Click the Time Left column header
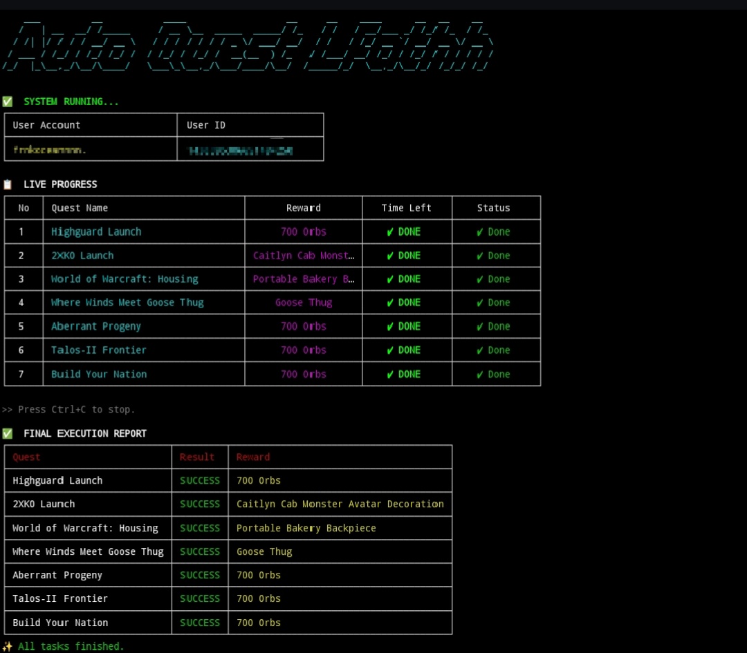 407,208
